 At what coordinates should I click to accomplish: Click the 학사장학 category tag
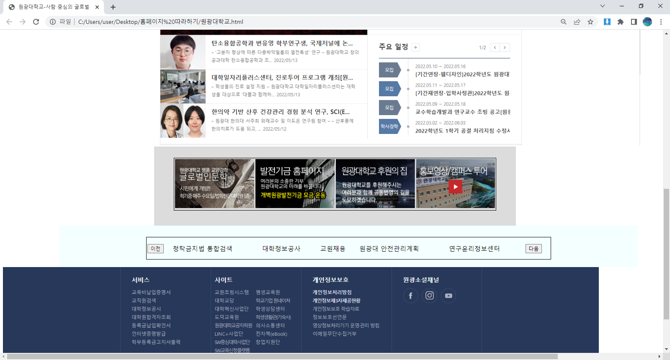click(389, 126)
